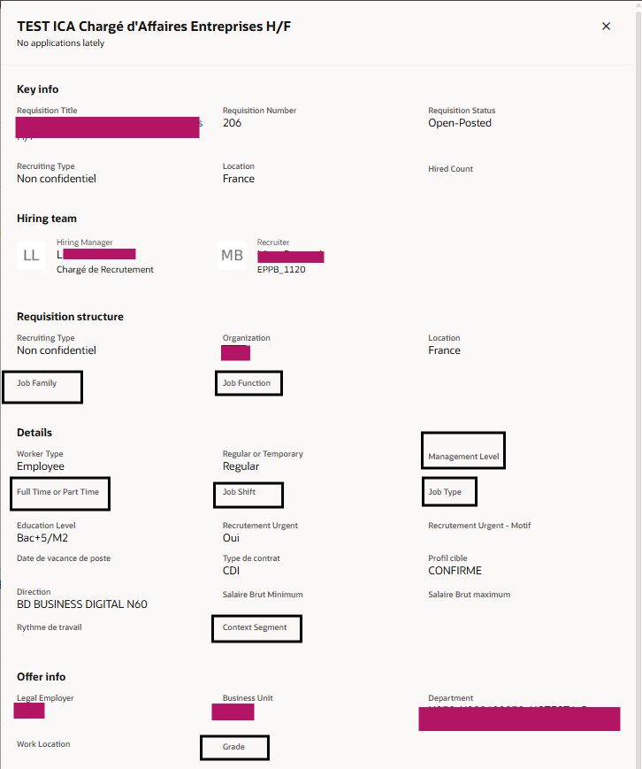Click the Management Level field
The height and width of the screenshot is (769, 642).
462,450
